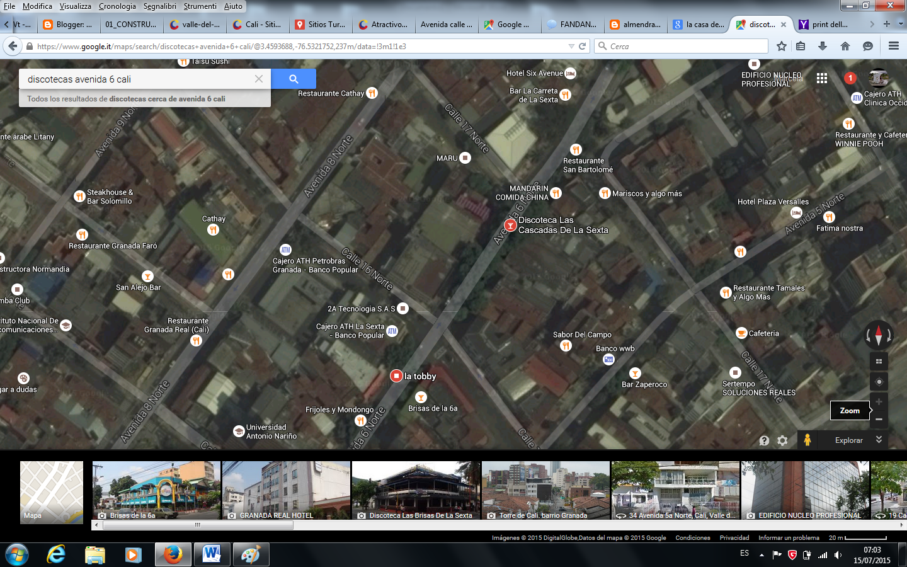List all tabs dropdown arrow

click(x=901, y=25)
